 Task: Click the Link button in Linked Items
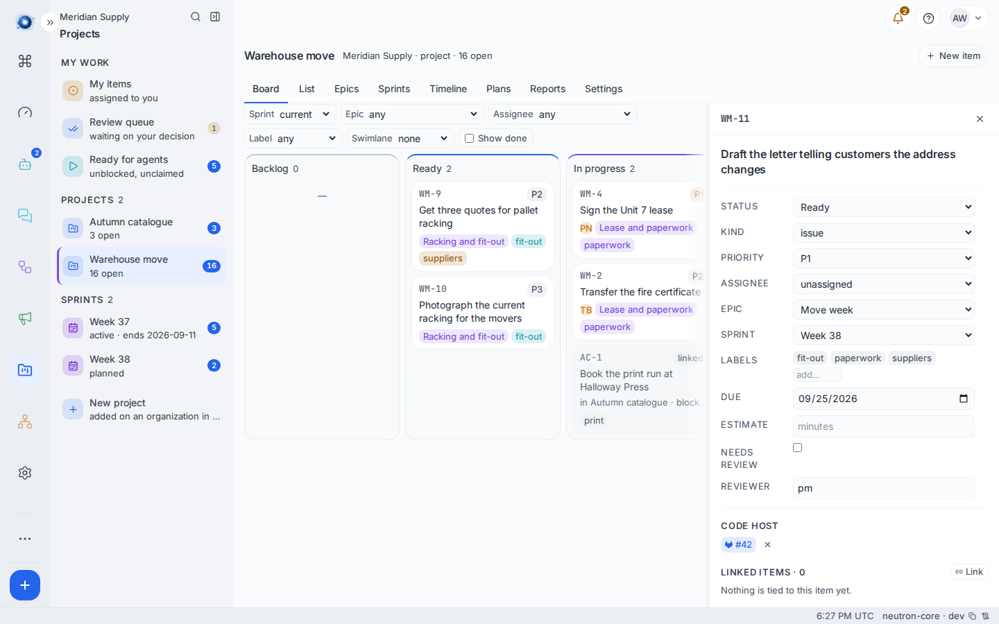point(969,572)
